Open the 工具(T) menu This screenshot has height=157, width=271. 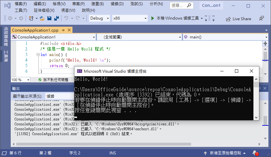pos(21,10)
